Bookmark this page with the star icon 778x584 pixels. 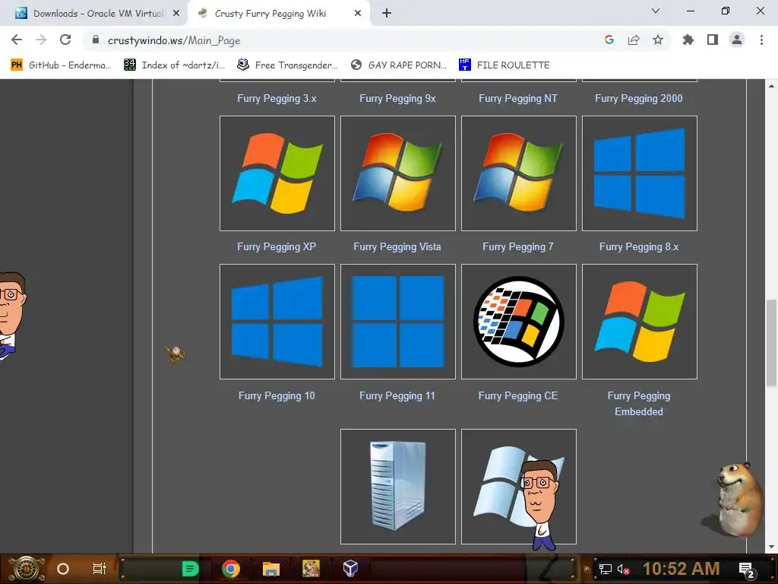[x=658, y=40]
